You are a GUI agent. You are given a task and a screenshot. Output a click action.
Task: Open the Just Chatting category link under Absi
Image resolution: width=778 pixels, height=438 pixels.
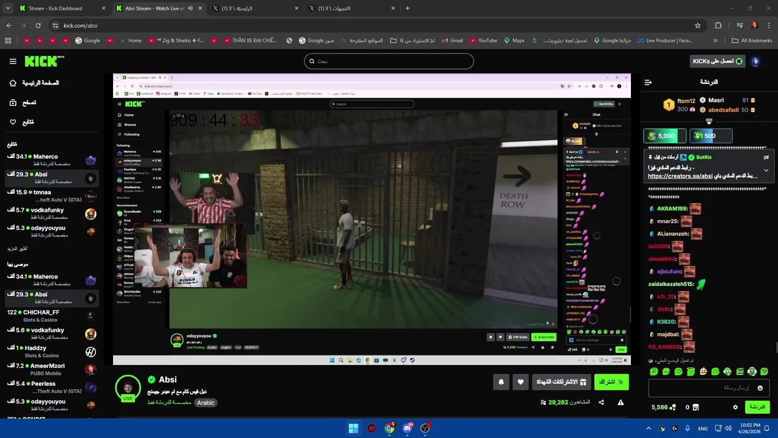169,403
